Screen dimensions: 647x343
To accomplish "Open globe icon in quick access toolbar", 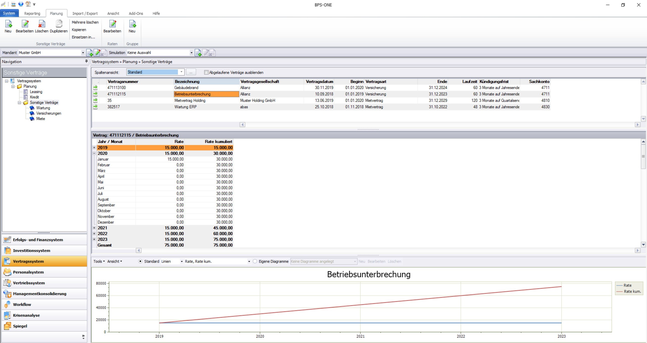I will click(21, 4).
